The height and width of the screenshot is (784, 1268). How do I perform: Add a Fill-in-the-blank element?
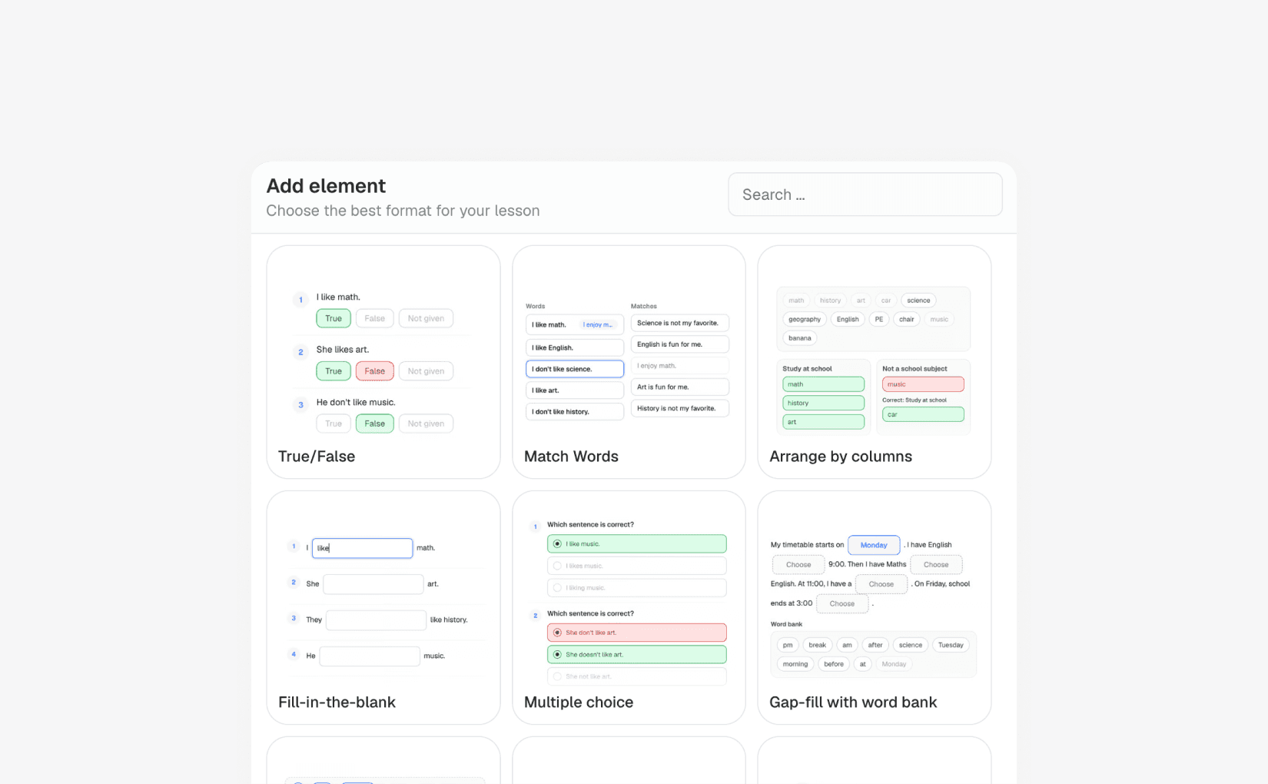(383, 607)
